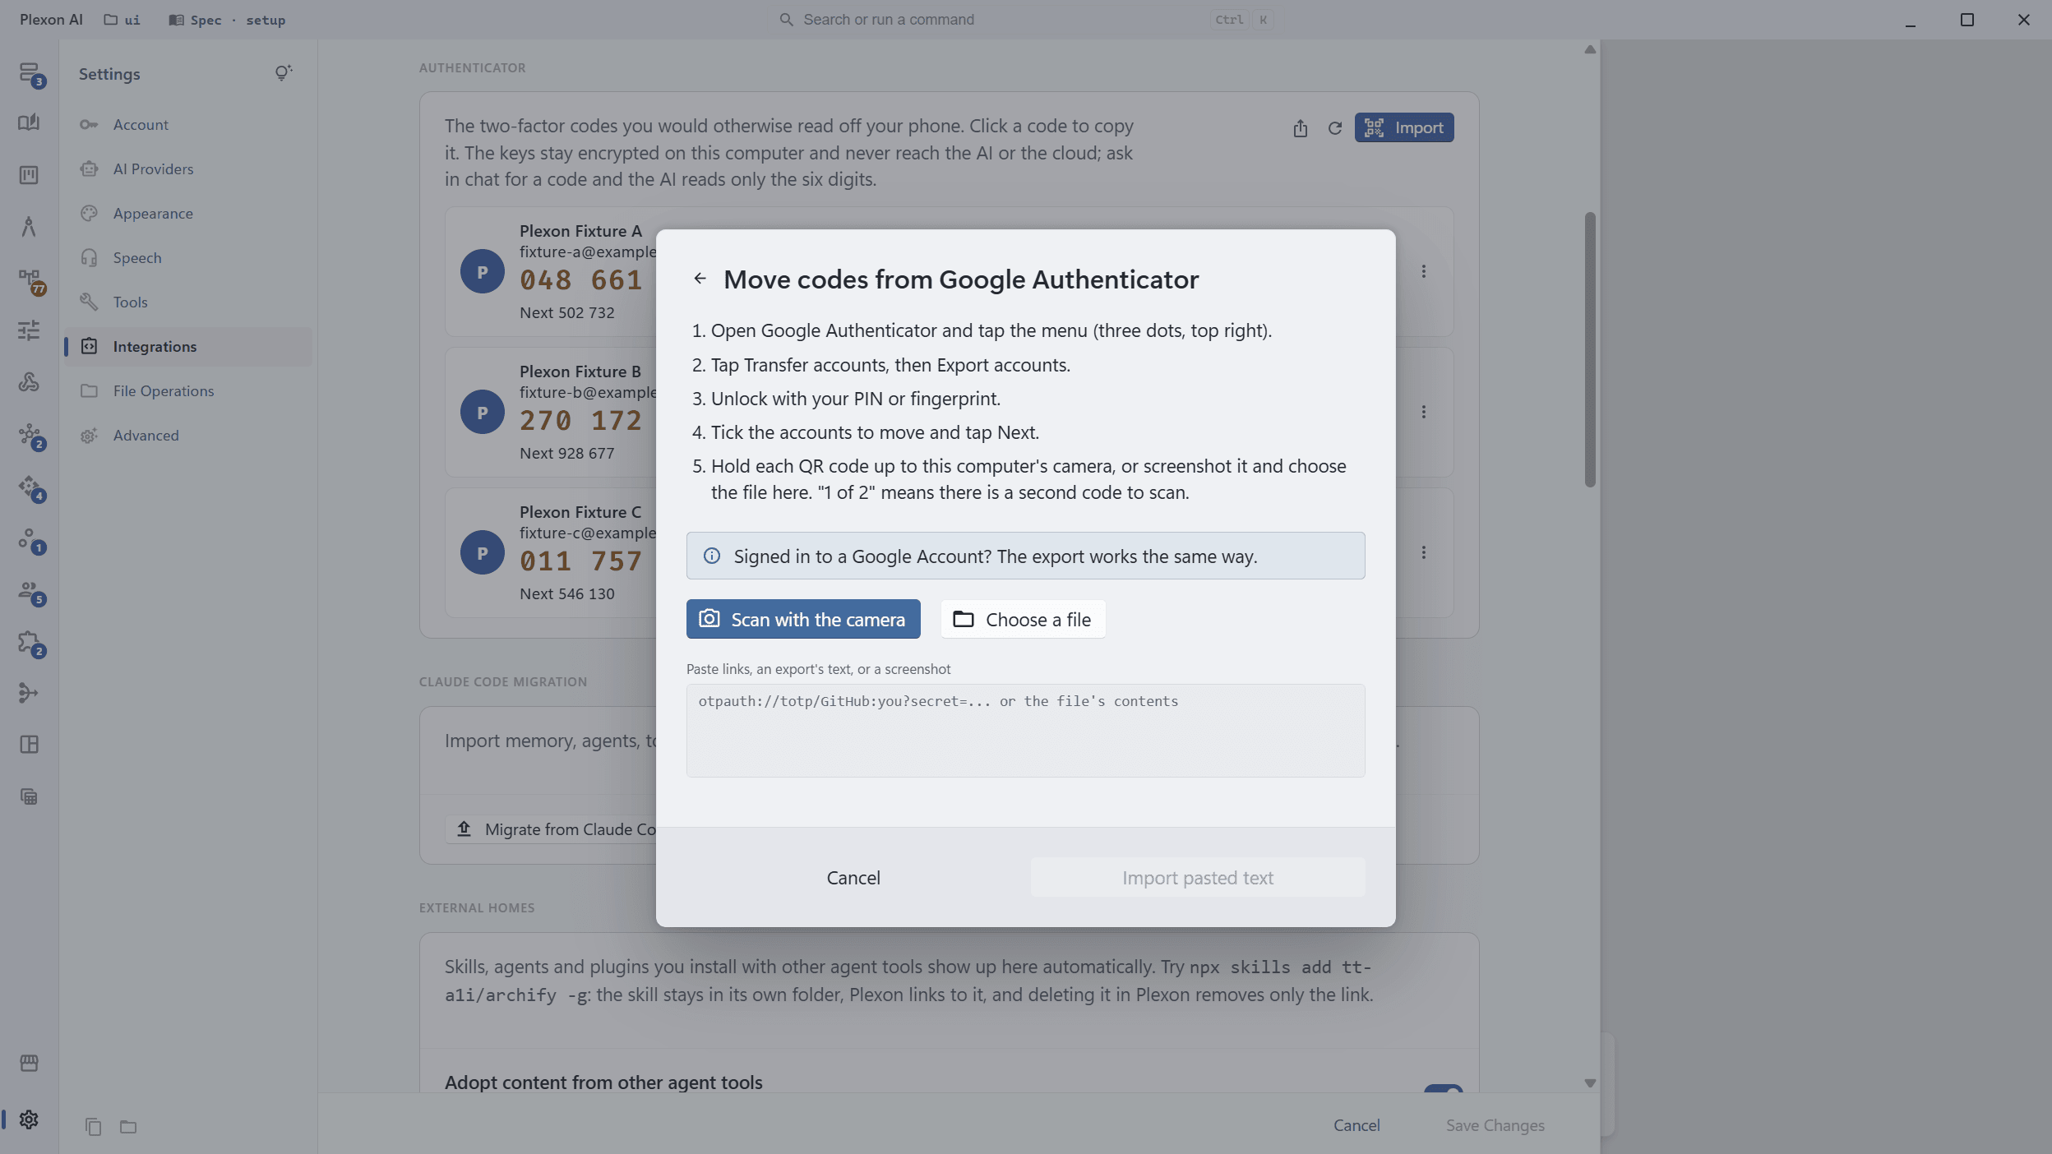Click the Plexon Fixture B avatar
Image resolution: width=2052 pixels, height=1154 pixels.
pyautogui.click(x=483, y=412)
